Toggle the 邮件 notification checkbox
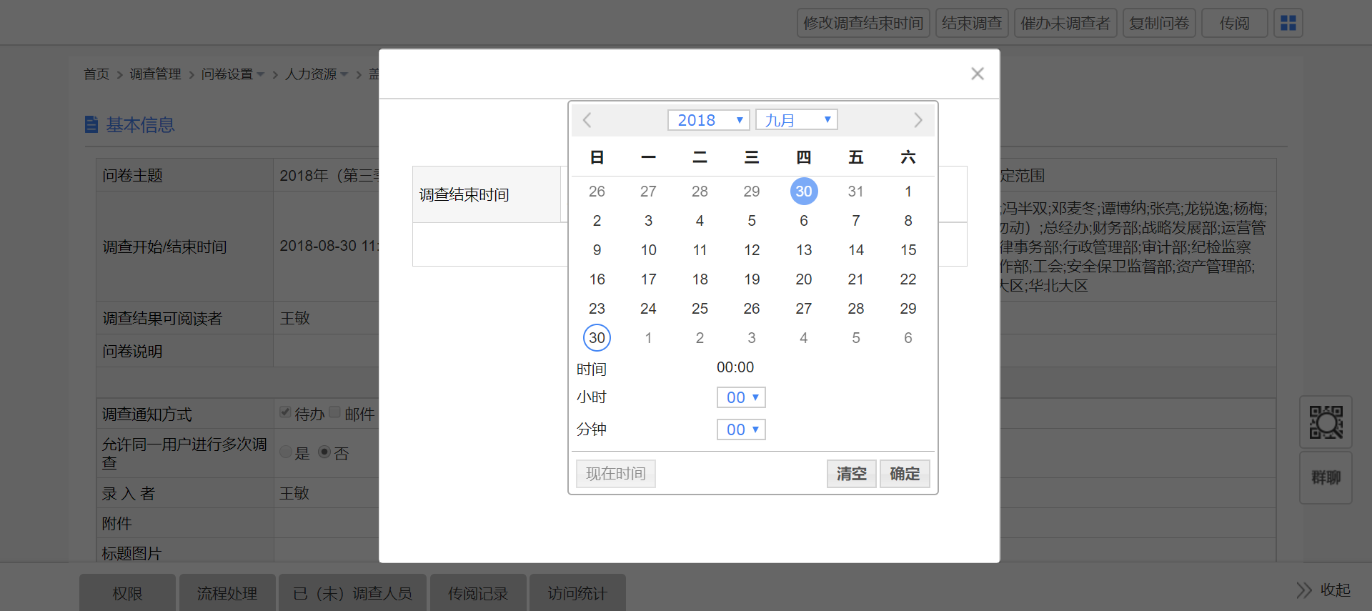This screenshot has width=1372, height=611. click(x=334, y=412)
